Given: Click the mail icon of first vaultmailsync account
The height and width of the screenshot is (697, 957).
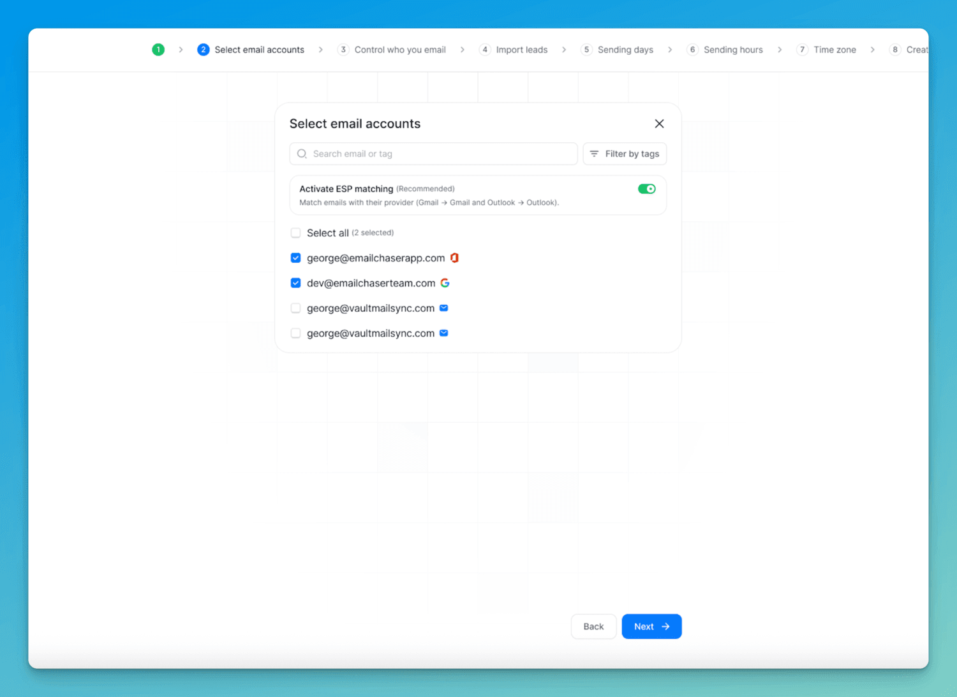Looking at the screenshot, I should click(444, 308).
